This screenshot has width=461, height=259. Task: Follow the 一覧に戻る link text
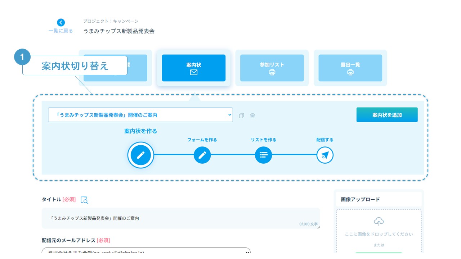[61, 31]
